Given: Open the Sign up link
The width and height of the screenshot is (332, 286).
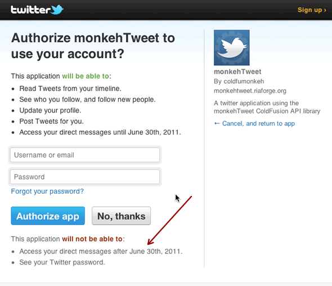Looking at the screenshot, I should (312, 10).
